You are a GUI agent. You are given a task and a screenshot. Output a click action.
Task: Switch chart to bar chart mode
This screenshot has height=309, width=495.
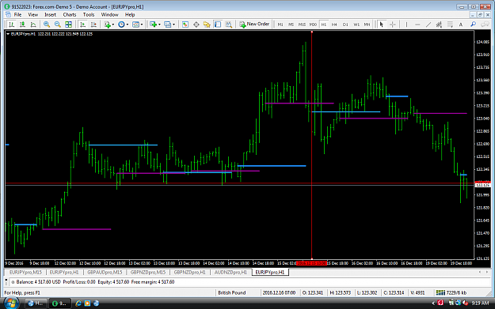12,24
